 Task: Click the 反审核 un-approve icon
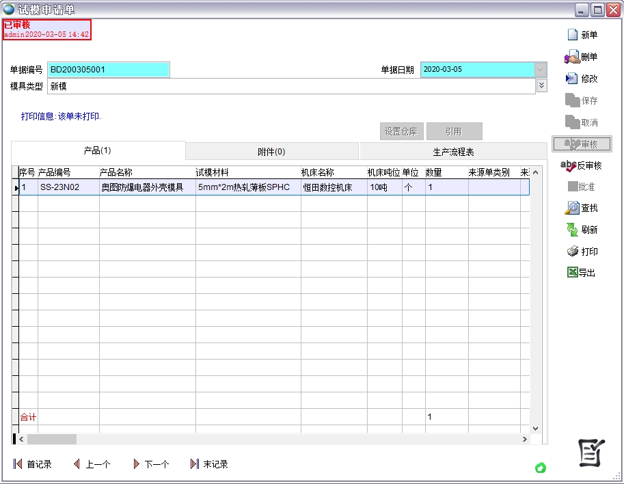click(569, 165)
